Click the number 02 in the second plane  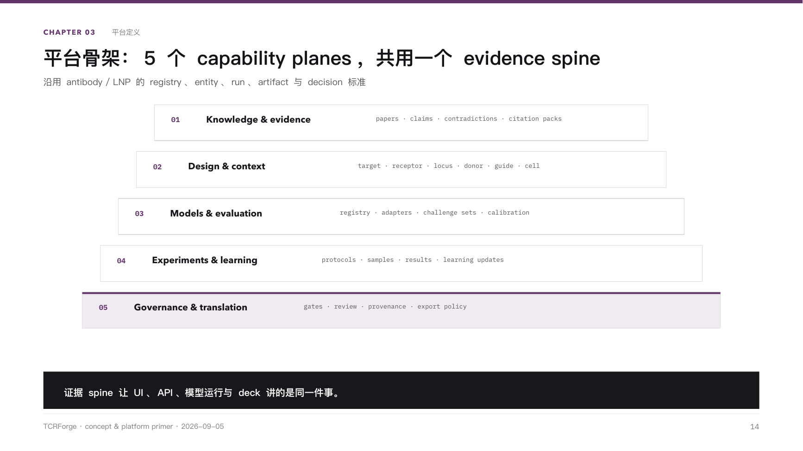pyautogui.click(x=157, y=167)
